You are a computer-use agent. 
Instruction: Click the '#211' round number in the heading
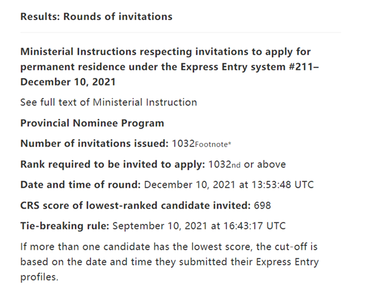302,67
